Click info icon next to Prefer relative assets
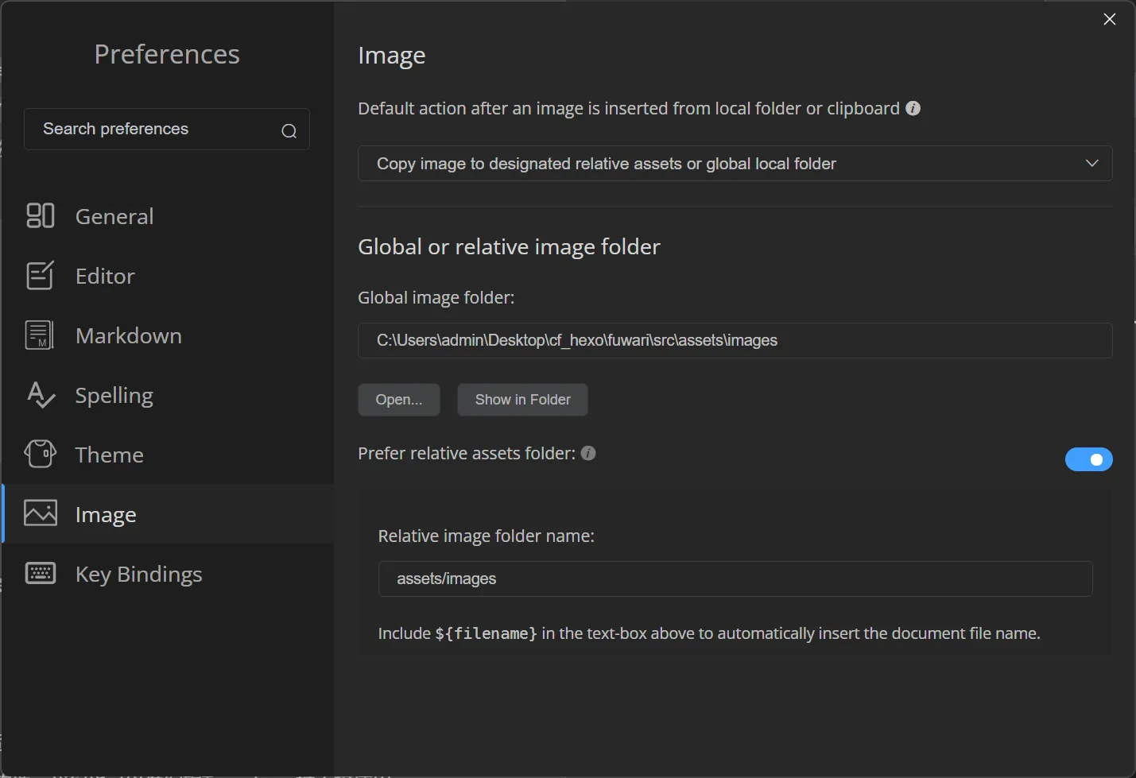This screenshot has height=778, width=1136. (588, 453)
